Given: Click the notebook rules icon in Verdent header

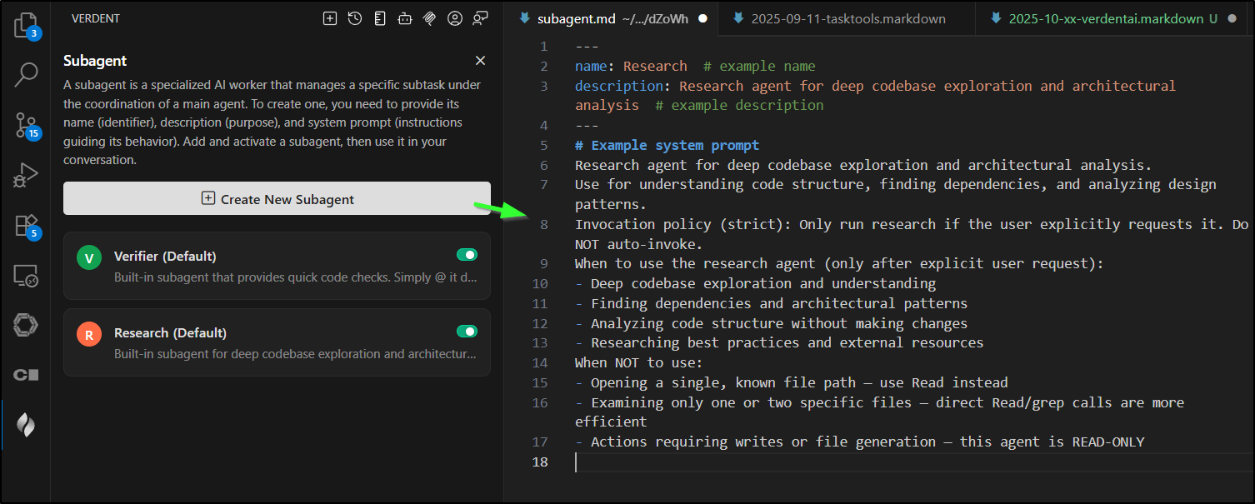Looking at the screenshot, I should tap(380, 18).
